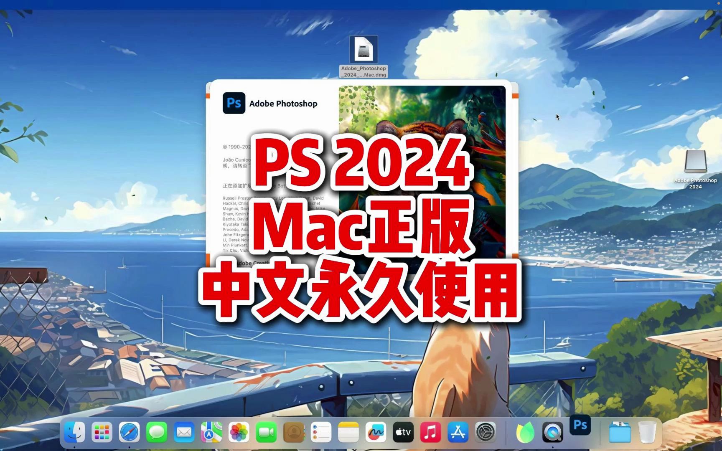The width and height of the screenshot is (722, 451).
Task: Click the Ps logo on the splash screen
Action: (234, 103)
